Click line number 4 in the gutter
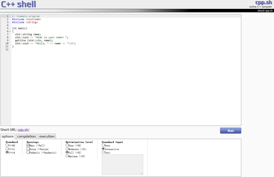This screenshot has width=274, height=177. (8, 25)
